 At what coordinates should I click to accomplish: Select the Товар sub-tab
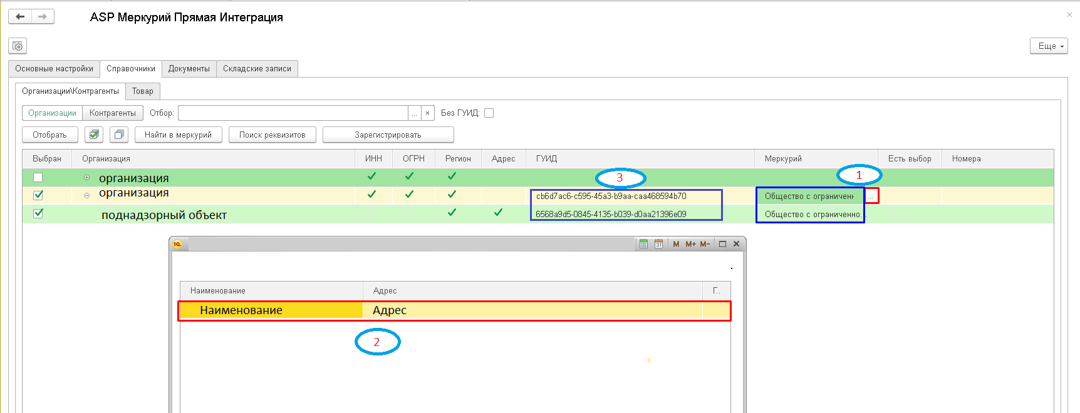coord(143,91)
